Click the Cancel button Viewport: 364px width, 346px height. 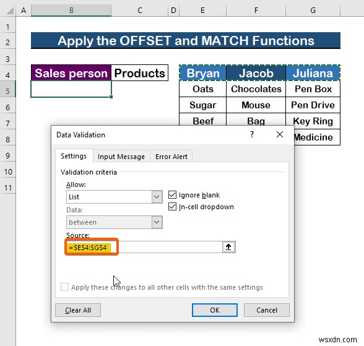(266, 310)
